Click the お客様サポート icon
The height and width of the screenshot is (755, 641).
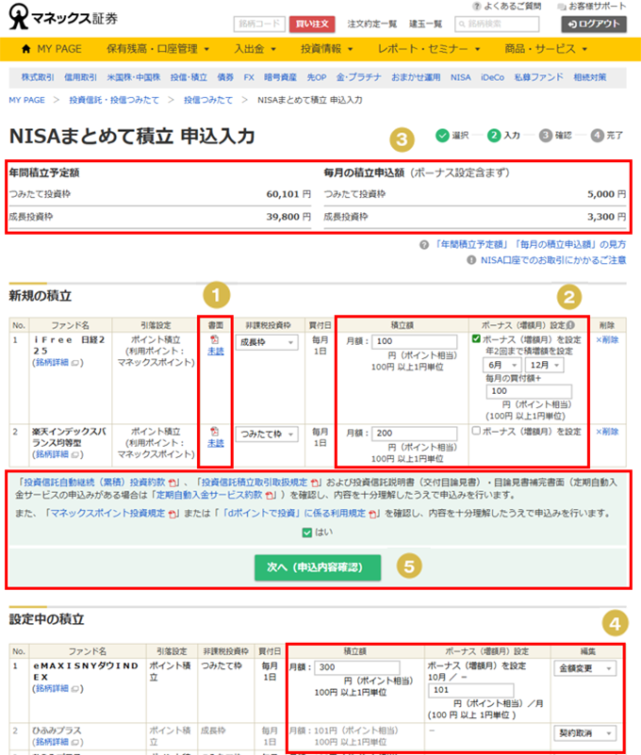[562, 7]
